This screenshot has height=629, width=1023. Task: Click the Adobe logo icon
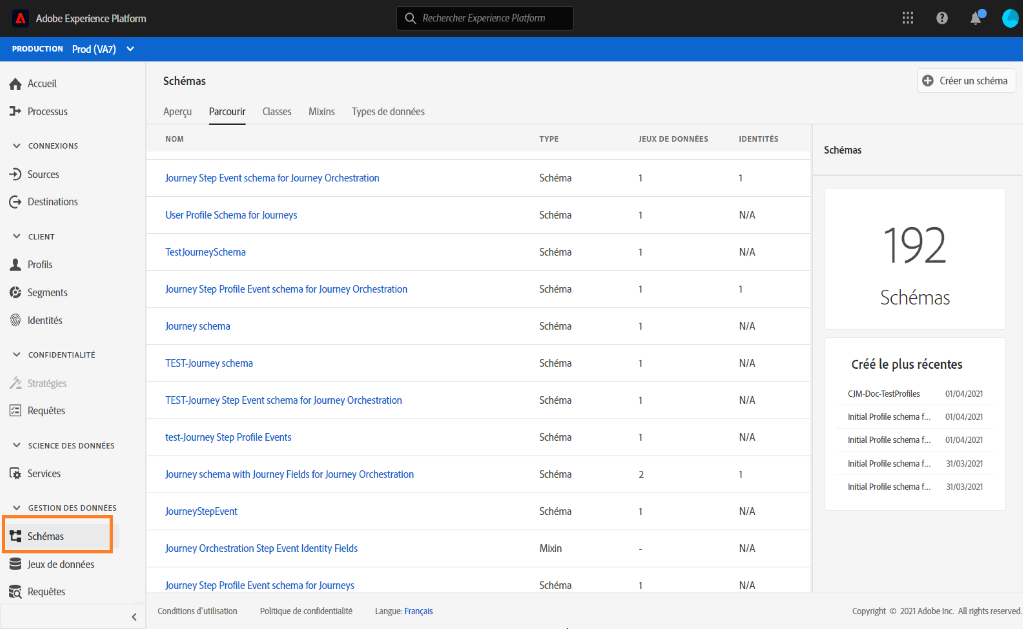pos(20,18)
